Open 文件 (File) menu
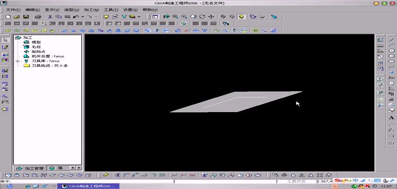The width and height of the screenshot is (397, 189). pos(13,10)
